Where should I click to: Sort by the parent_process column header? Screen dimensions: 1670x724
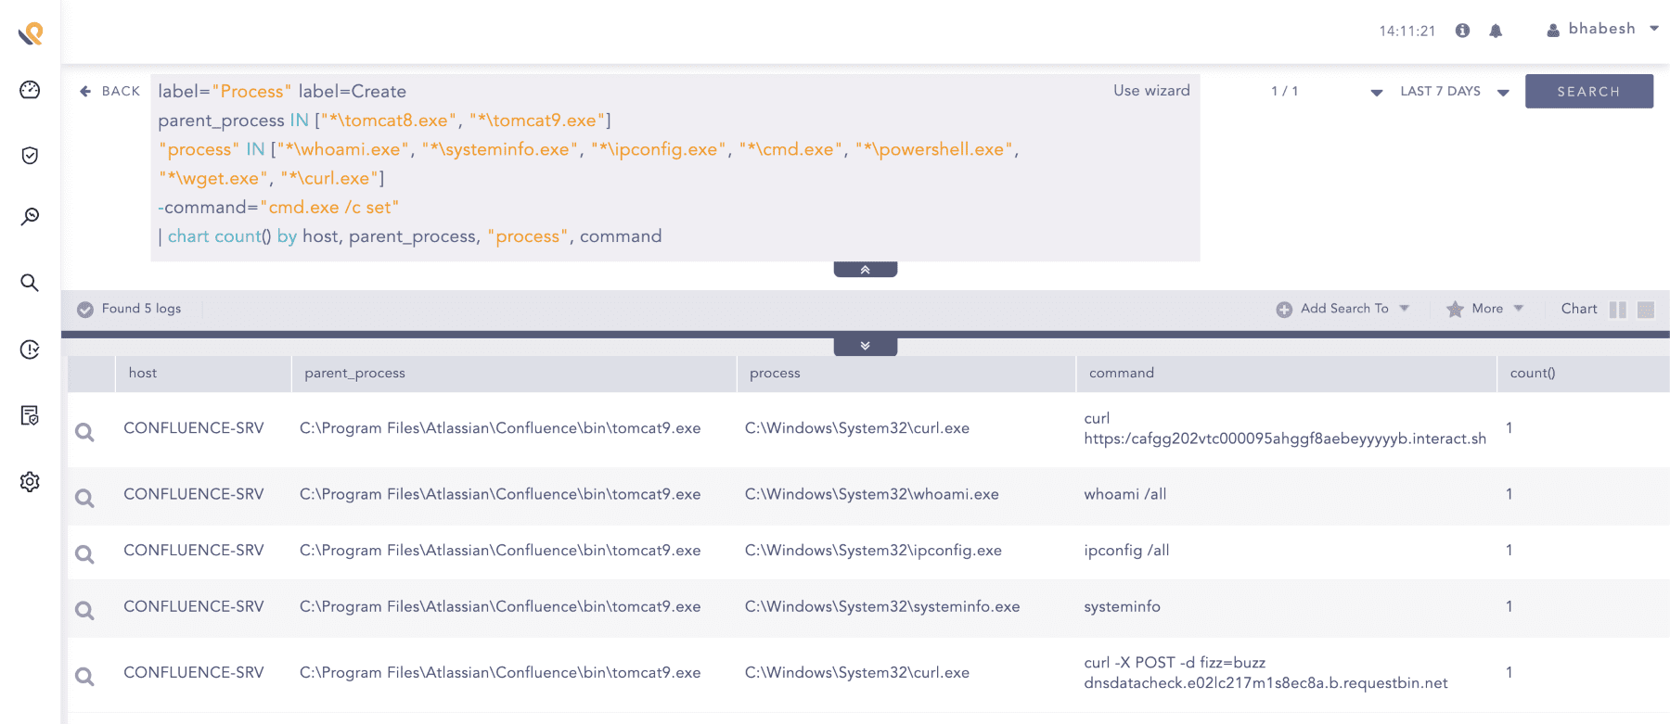355,373
